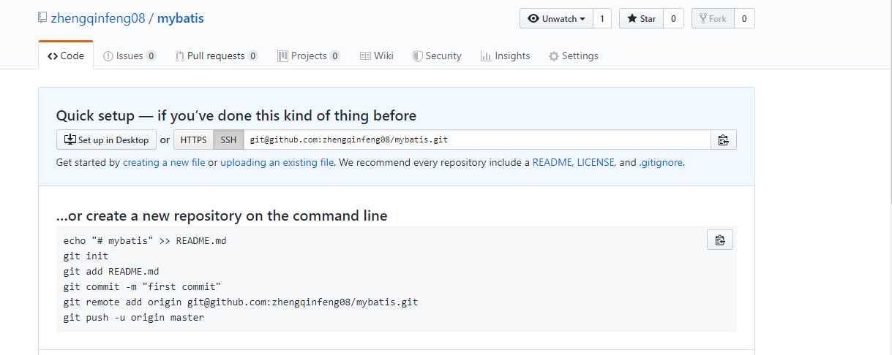The width and height of the screenshot is (892, 355).
Task: Select the Code tab
Action: [66, 56]
